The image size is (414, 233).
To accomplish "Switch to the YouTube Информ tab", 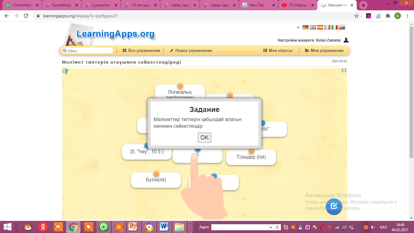I will [x=298, y=5].
